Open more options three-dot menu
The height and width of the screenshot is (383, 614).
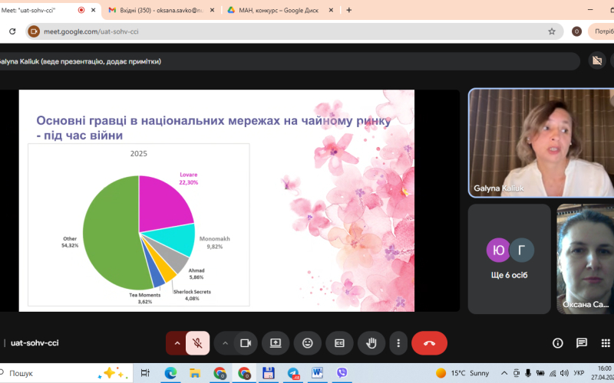point(398,343)
